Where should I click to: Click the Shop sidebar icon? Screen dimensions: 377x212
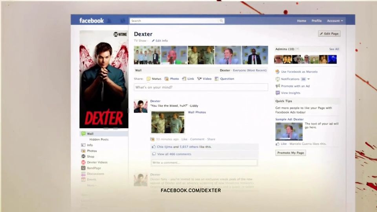point(83,157)
